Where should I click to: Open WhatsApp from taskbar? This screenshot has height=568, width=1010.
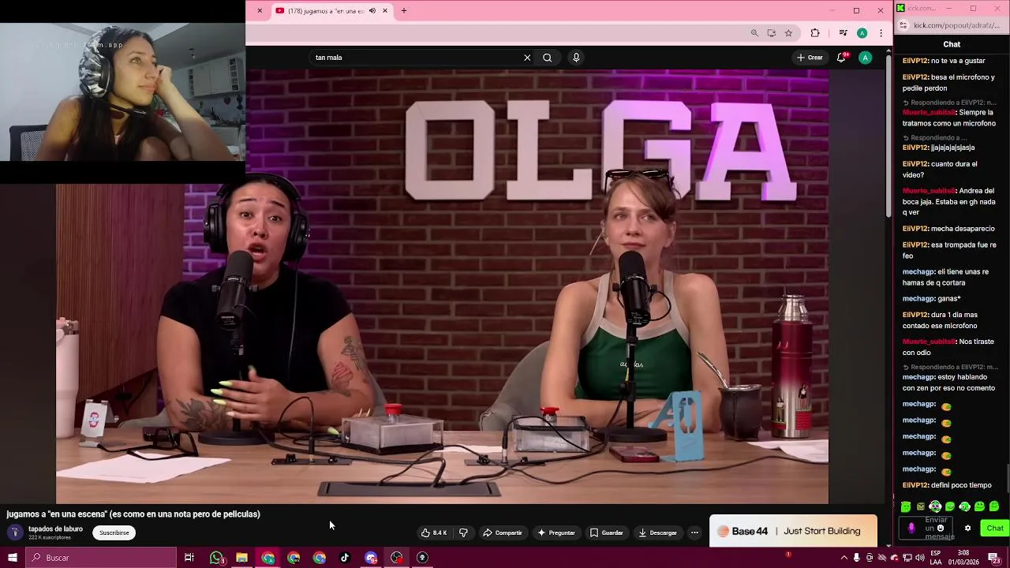tap(217, 558)
